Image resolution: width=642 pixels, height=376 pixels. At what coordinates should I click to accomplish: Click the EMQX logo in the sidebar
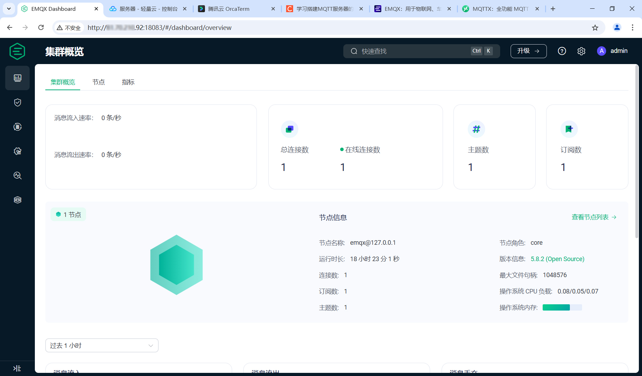[17, 51]
